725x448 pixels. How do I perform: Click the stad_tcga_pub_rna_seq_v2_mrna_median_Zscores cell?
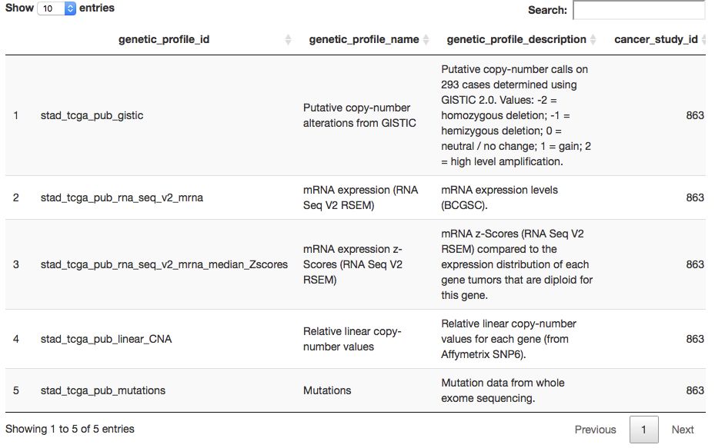tap(164, 264)
